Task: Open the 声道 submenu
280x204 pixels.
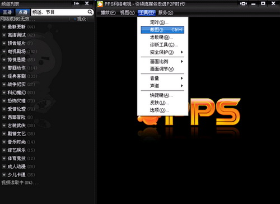Action: [x=162, y=86]
